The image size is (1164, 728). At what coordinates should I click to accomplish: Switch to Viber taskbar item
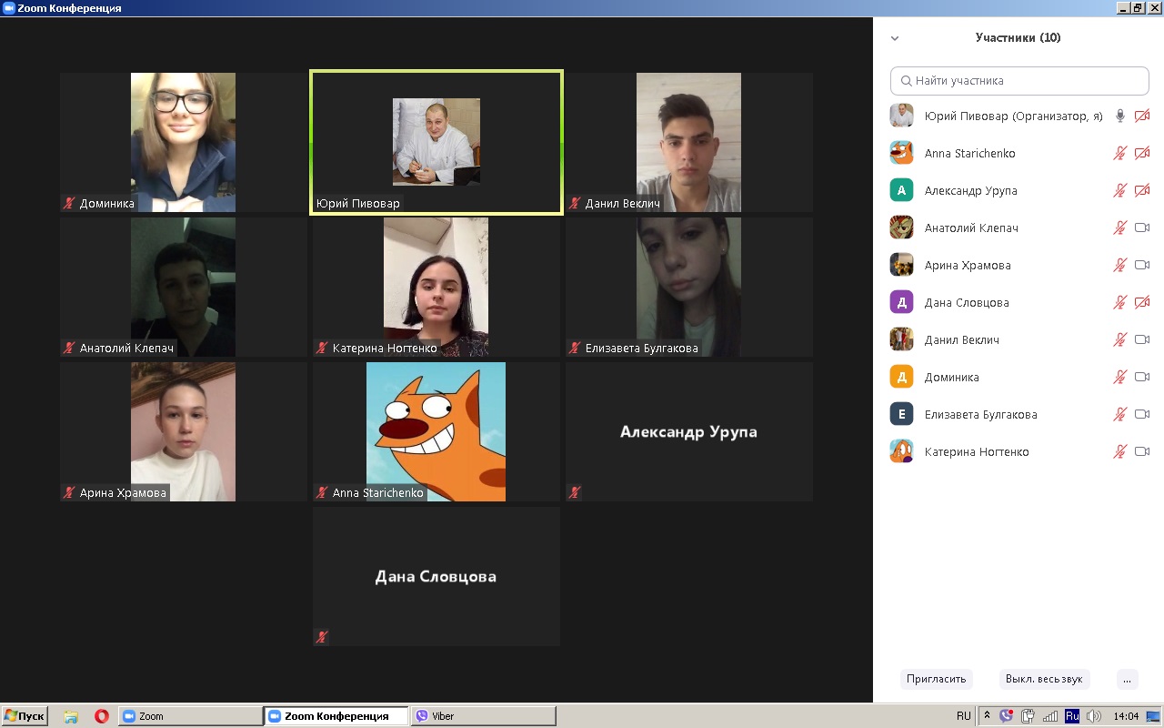(x=482, y=716)
